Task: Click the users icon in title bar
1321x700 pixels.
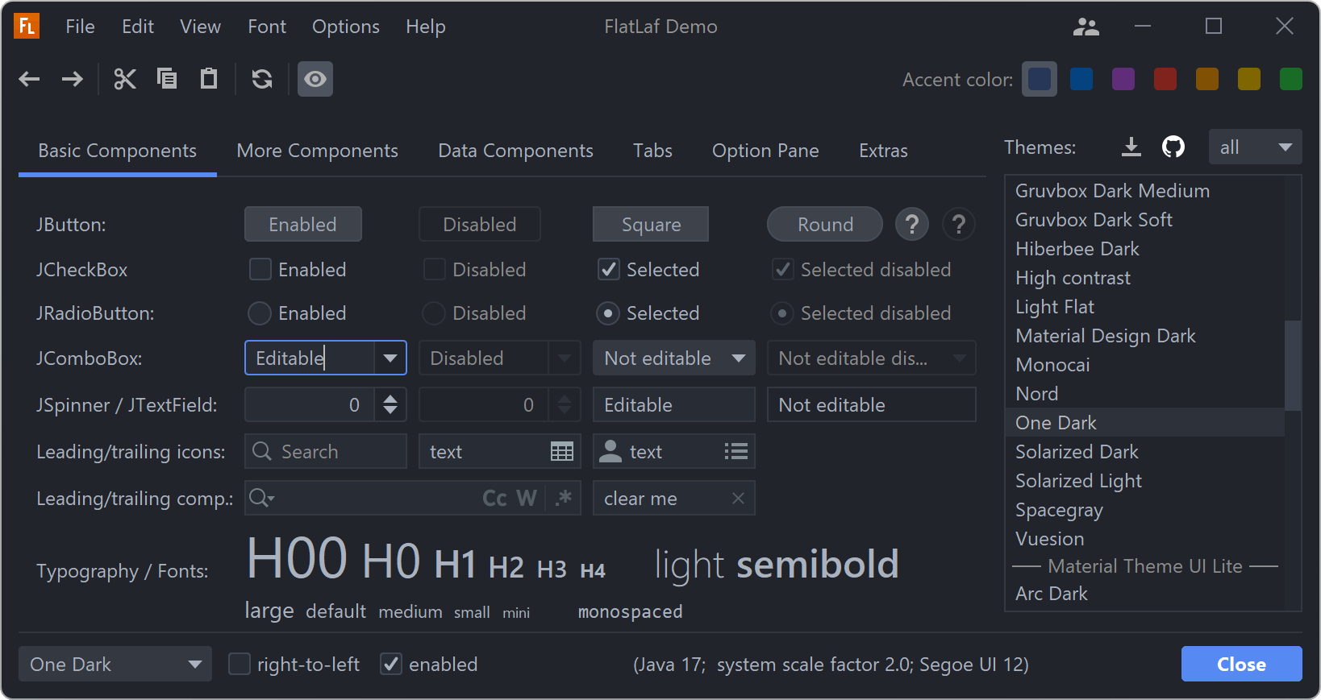Action: 1086,27
